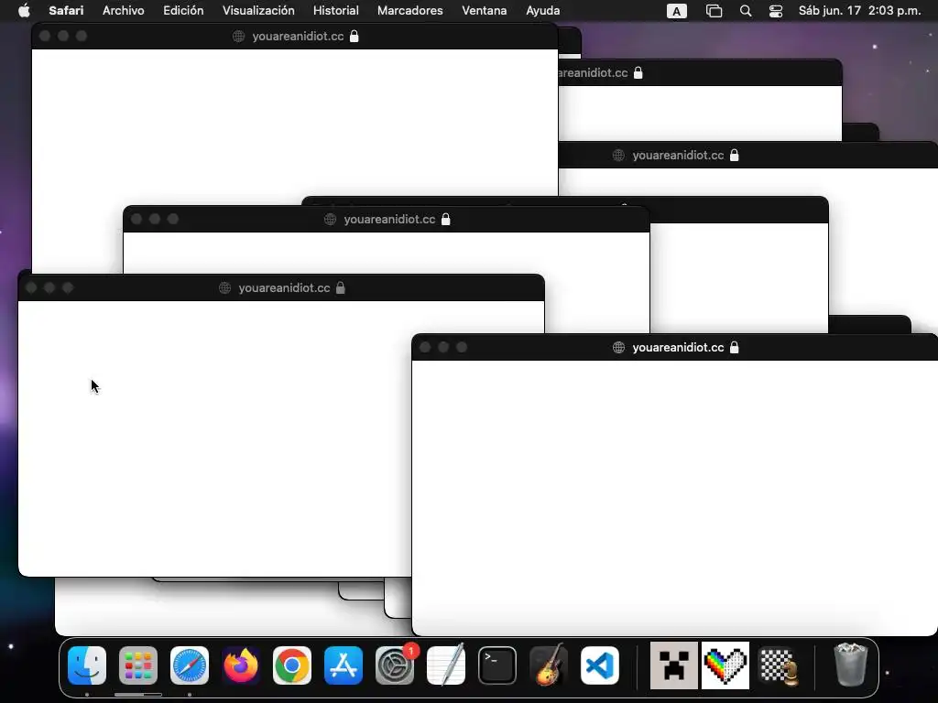Close the middle youareanidiot.cc window
Image resolution: width=938 pixels, height=703 pixels.
(136, 220)
